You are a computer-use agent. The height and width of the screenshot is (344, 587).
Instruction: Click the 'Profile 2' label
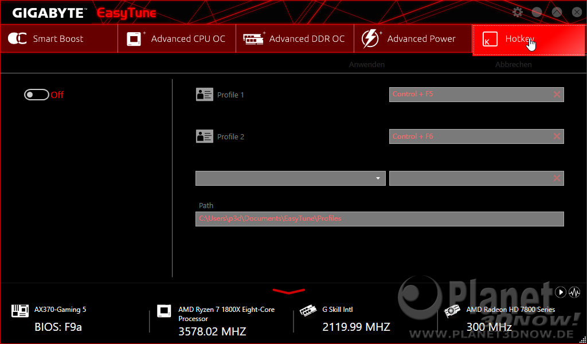click(230, 136)
